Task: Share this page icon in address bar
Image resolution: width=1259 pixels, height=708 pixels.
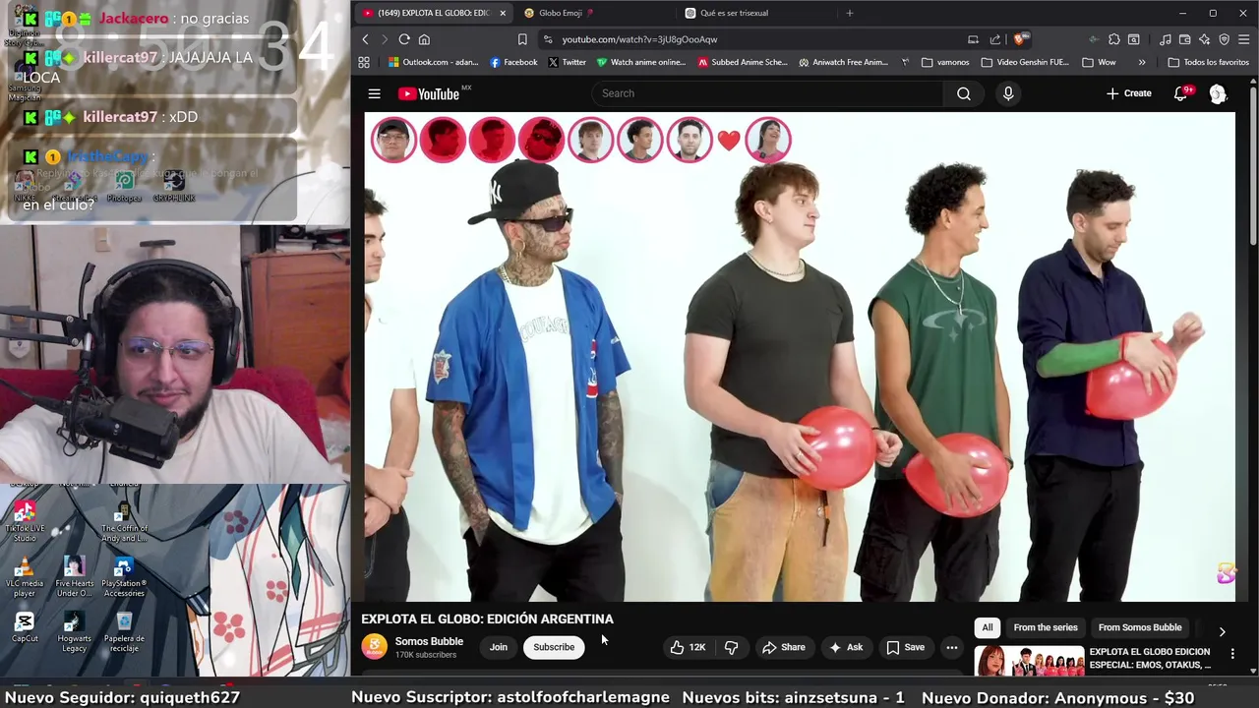Action: (995, 39)
